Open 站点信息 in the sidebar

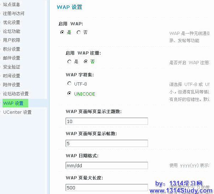coord(11,5)
